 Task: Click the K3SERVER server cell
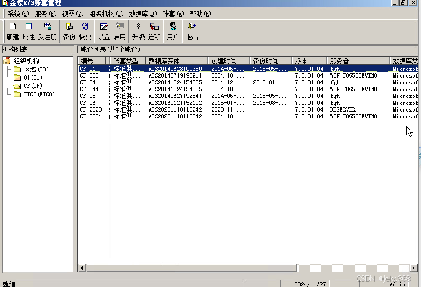coord(343,109)
